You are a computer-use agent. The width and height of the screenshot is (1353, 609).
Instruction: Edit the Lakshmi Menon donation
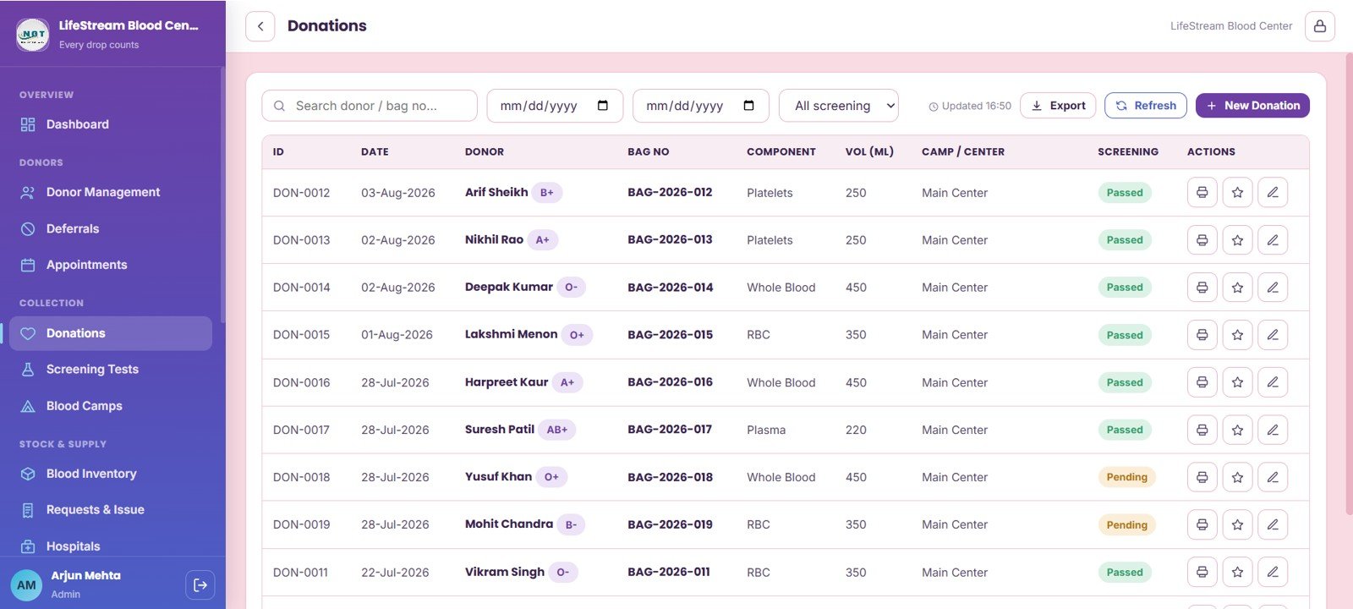pyautogui.click(x=1273, y=335)
